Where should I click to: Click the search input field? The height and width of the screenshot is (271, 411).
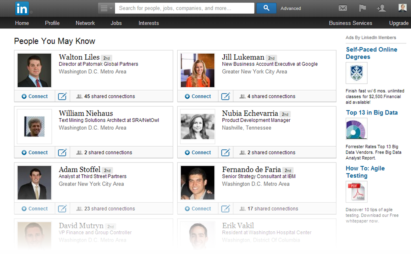pyautogui.click(x=184, y=8)
